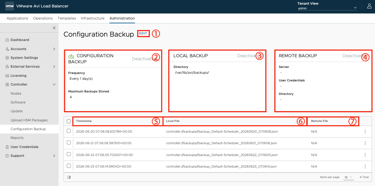This screenshot has width=375, height=186.
Task: Click the Accounts people icon
Action: coord(7,49)
